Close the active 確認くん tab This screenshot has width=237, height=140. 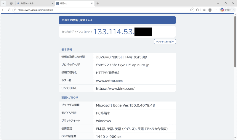[92, 3]
